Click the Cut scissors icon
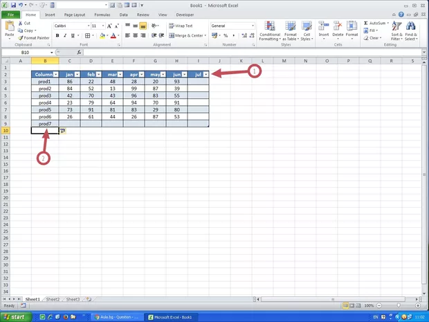This screenshot has width=429, height=322. 21,24
